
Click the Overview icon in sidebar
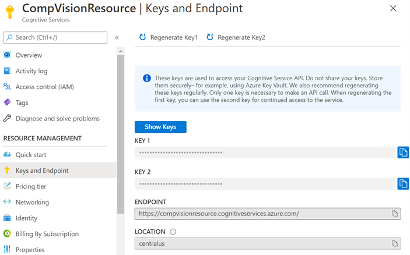7,55
